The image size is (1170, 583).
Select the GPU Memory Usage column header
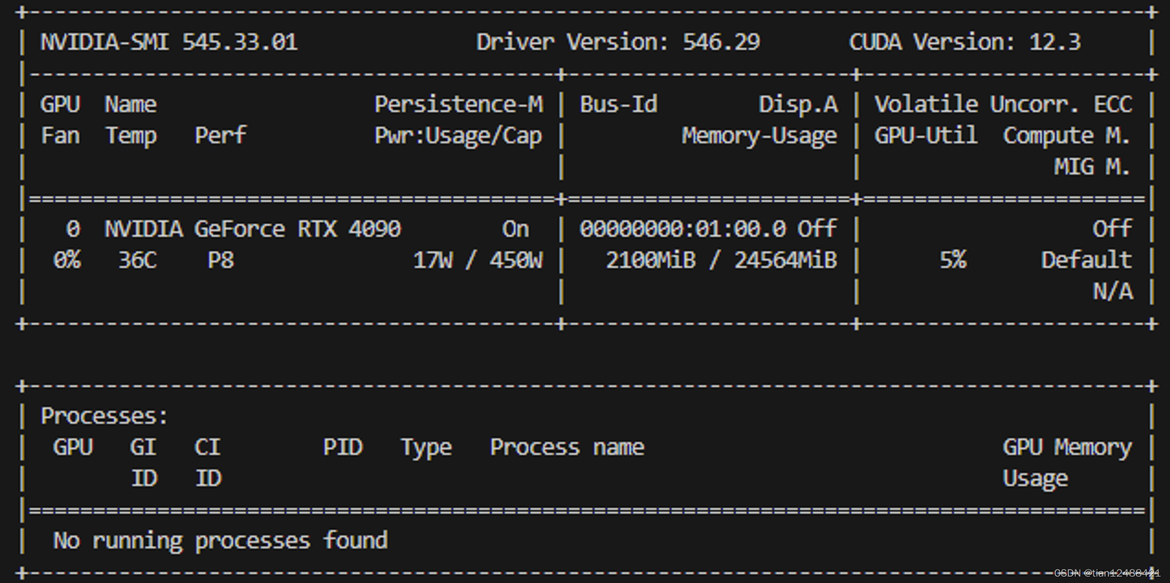(x=1066, y=462)
